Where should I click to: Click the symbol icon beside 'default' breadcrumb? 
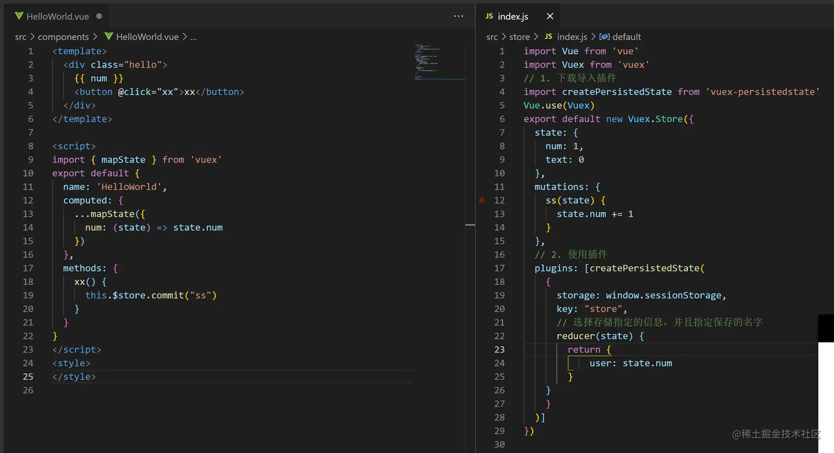pos(605,37)
